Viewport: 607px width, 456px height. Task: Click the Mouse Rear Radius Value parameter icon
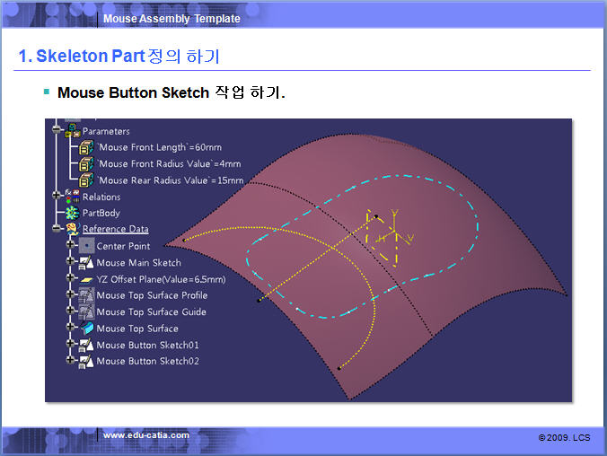point(86,180)
